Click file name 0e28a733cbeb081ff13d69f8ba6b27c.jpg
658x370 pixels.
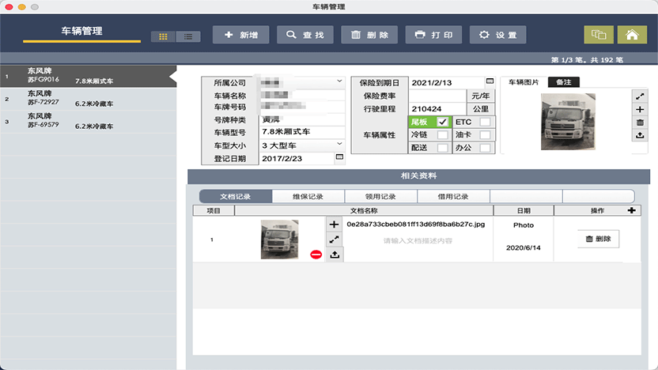(415, 225)
